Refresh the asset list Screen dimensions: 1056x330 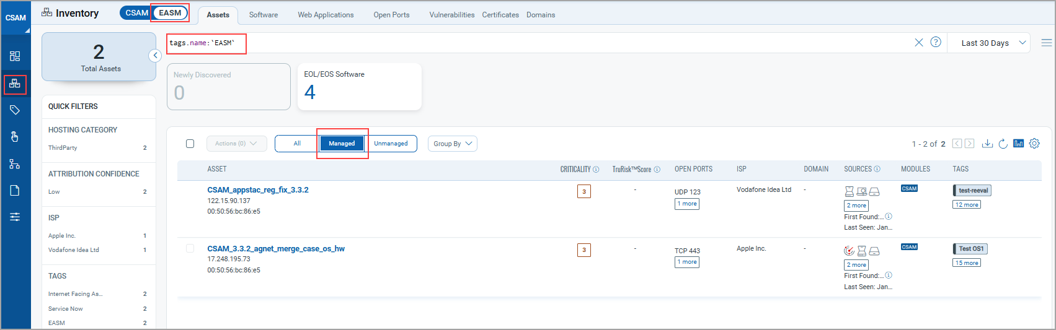pyautogui.click(x=1003, y=144)
